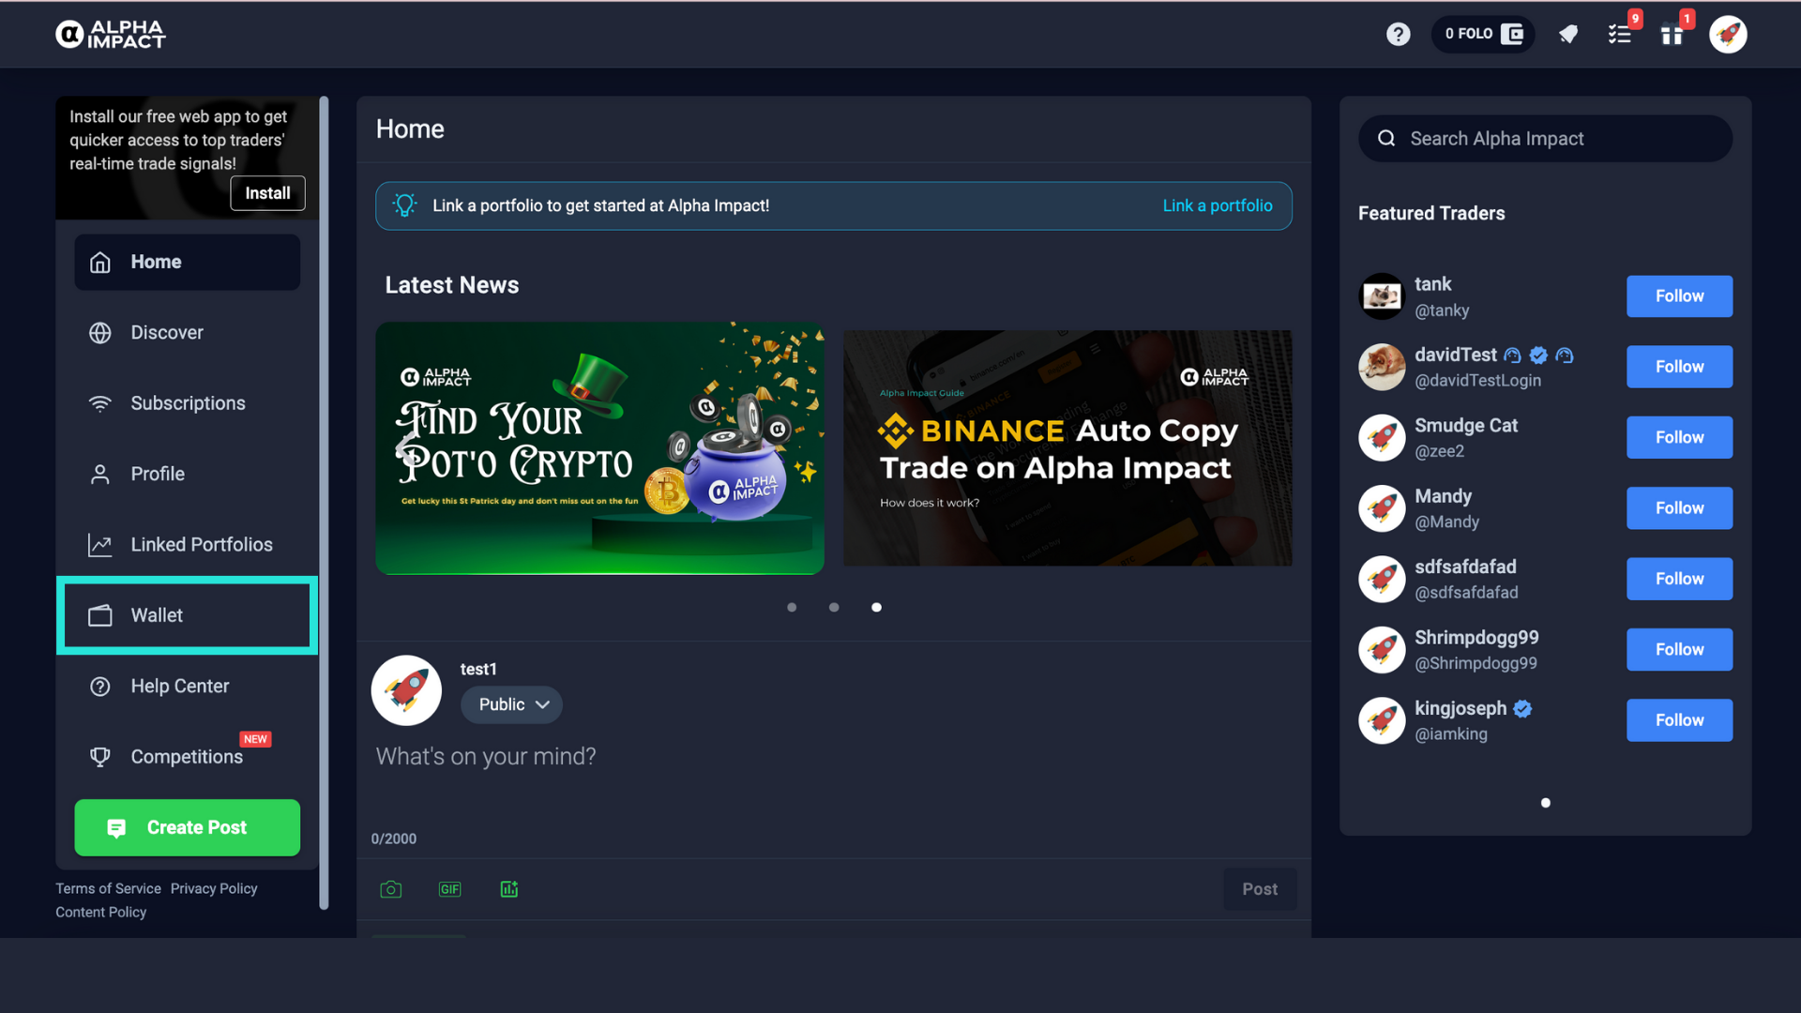Click the Post submit button
Image resolution: width=1801 pixels, height=1013 pixels.
coord(1260,889)
